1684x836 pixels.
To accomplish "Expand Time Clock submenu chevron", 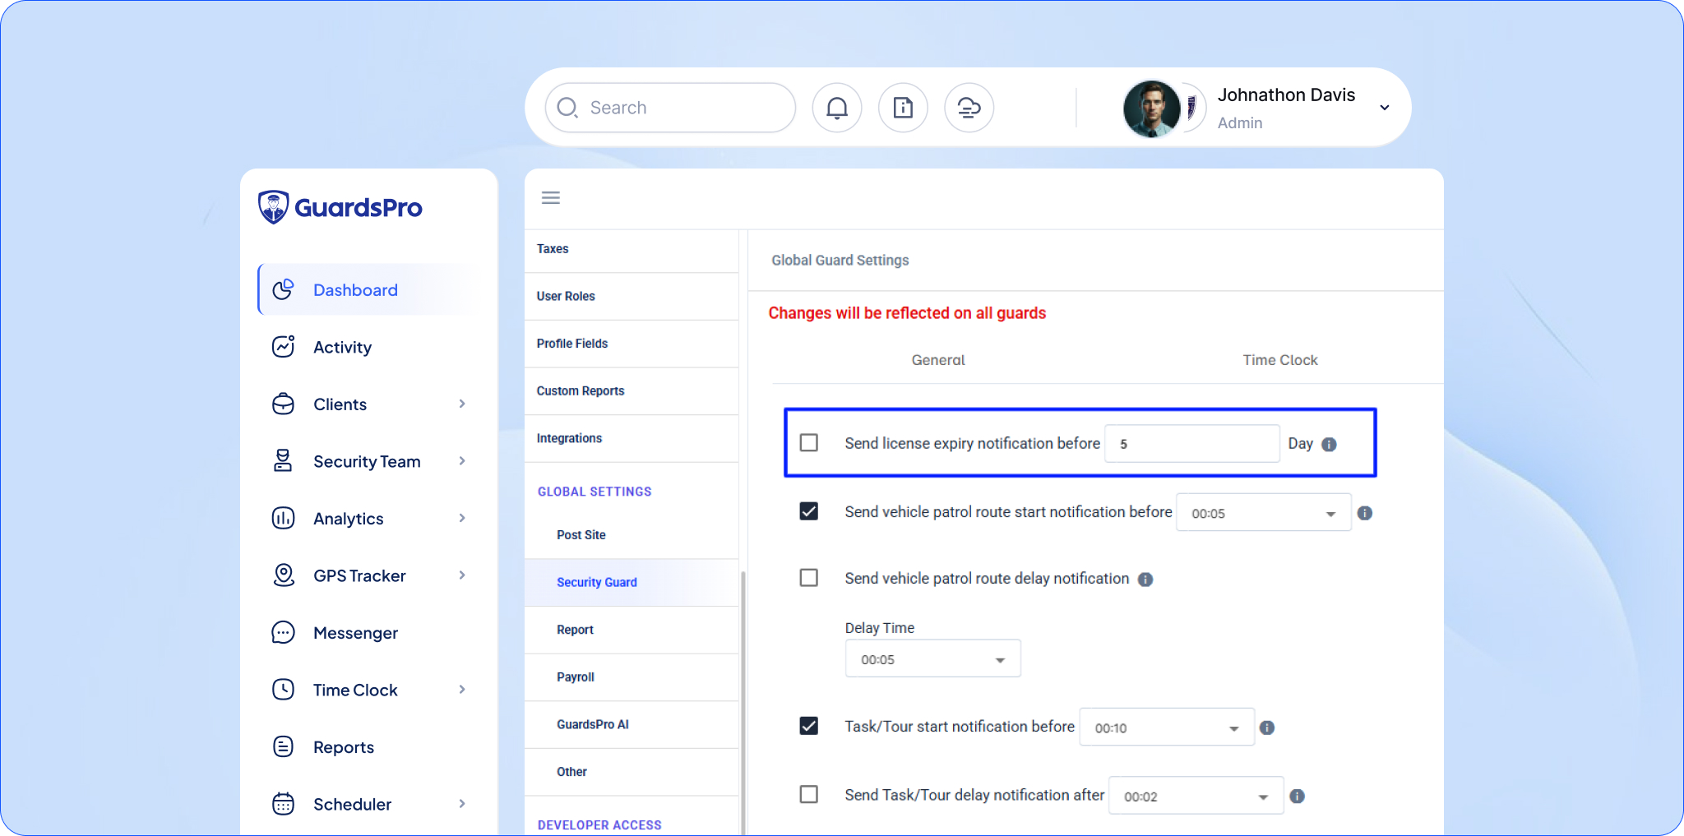I will click(x=462, y=690).
